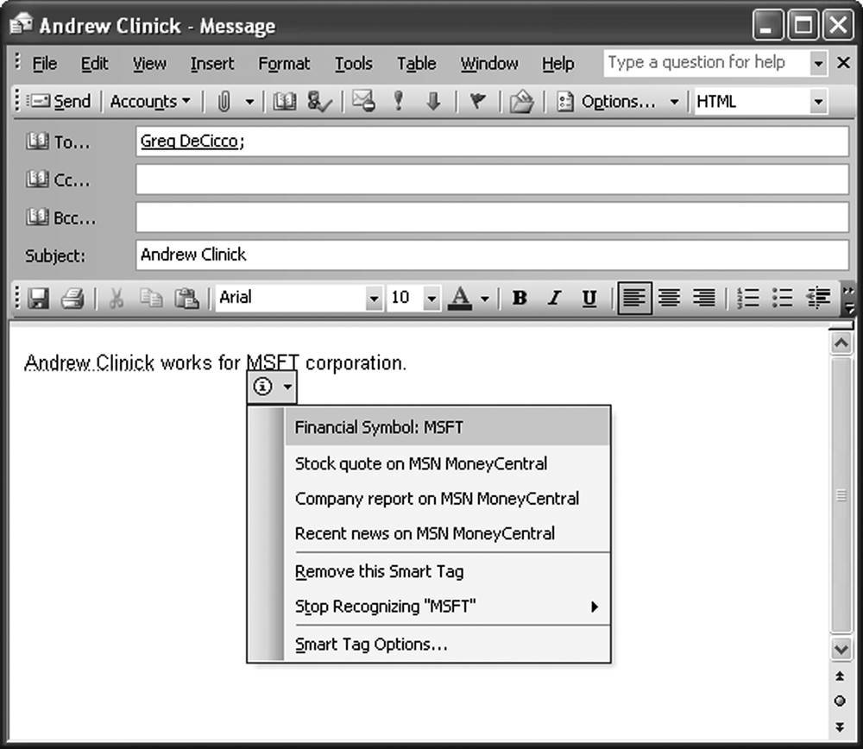Click the Greg DeCicco recipient name
The image size is (863, 749).
click(x=189, y=142)
